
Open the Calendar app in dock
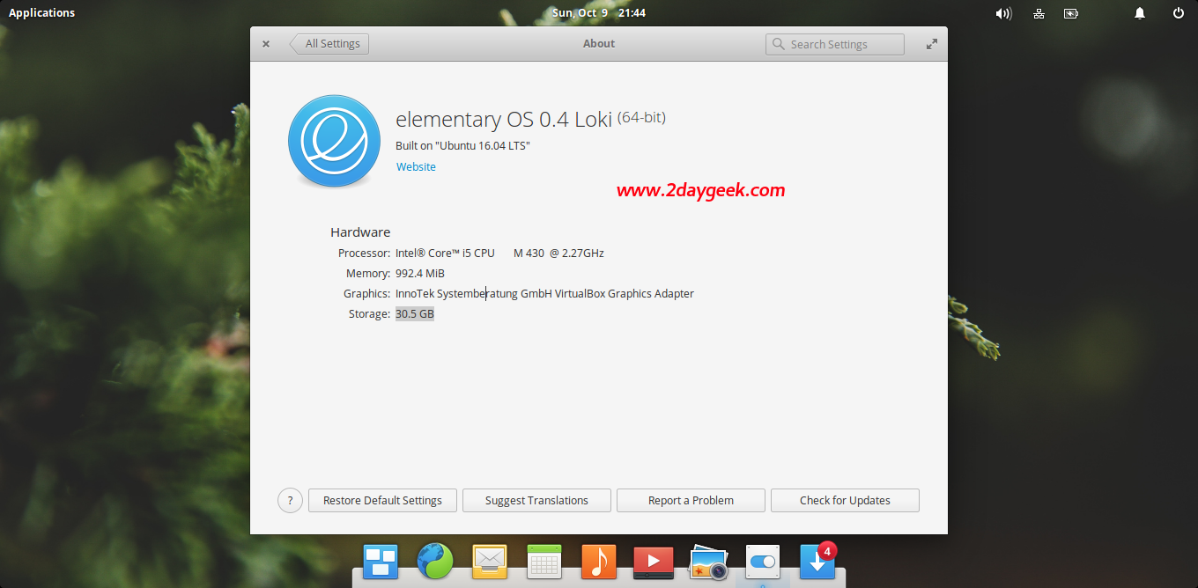coord(544,561)
